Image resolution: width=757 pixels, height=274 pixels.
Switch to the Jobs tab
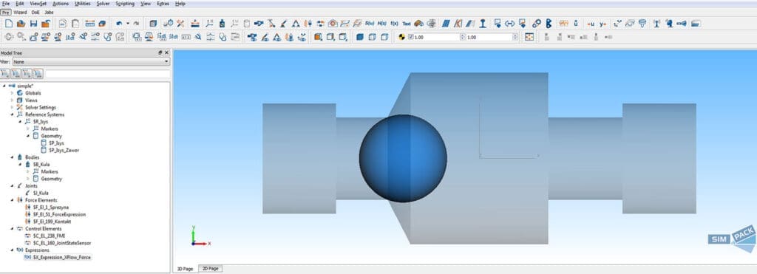[50, 12]
